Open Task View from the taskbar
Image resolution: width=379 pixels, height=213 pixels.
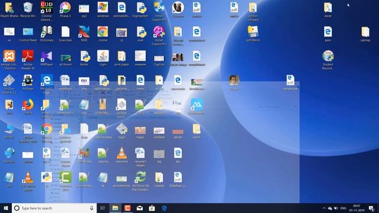point(102,208)
